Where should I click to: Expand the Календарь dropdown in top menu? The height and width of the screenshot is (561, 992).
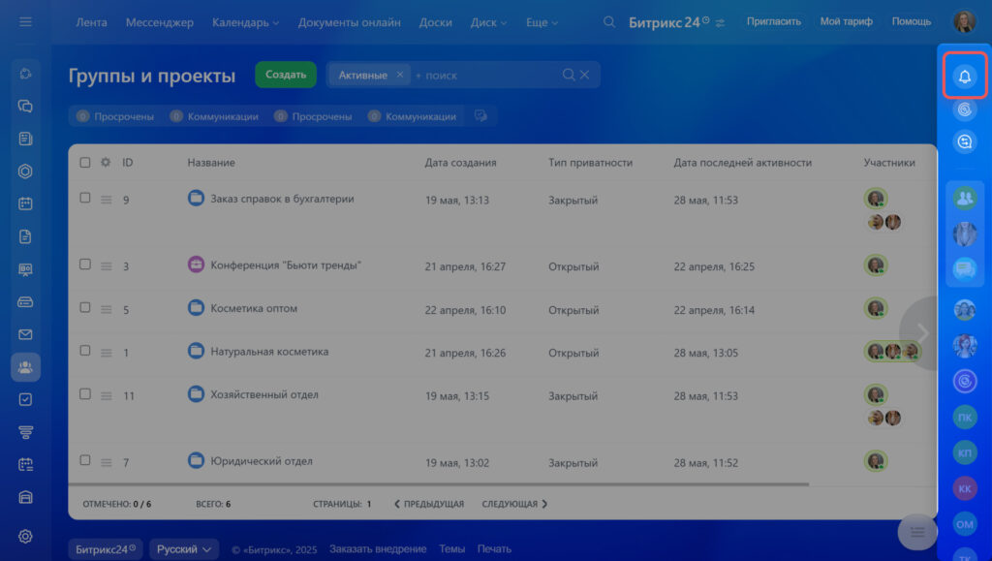tap(245, 22)
